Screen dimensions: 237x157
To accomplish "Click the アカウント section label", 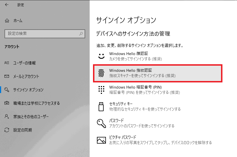I will tap(12, 47).
